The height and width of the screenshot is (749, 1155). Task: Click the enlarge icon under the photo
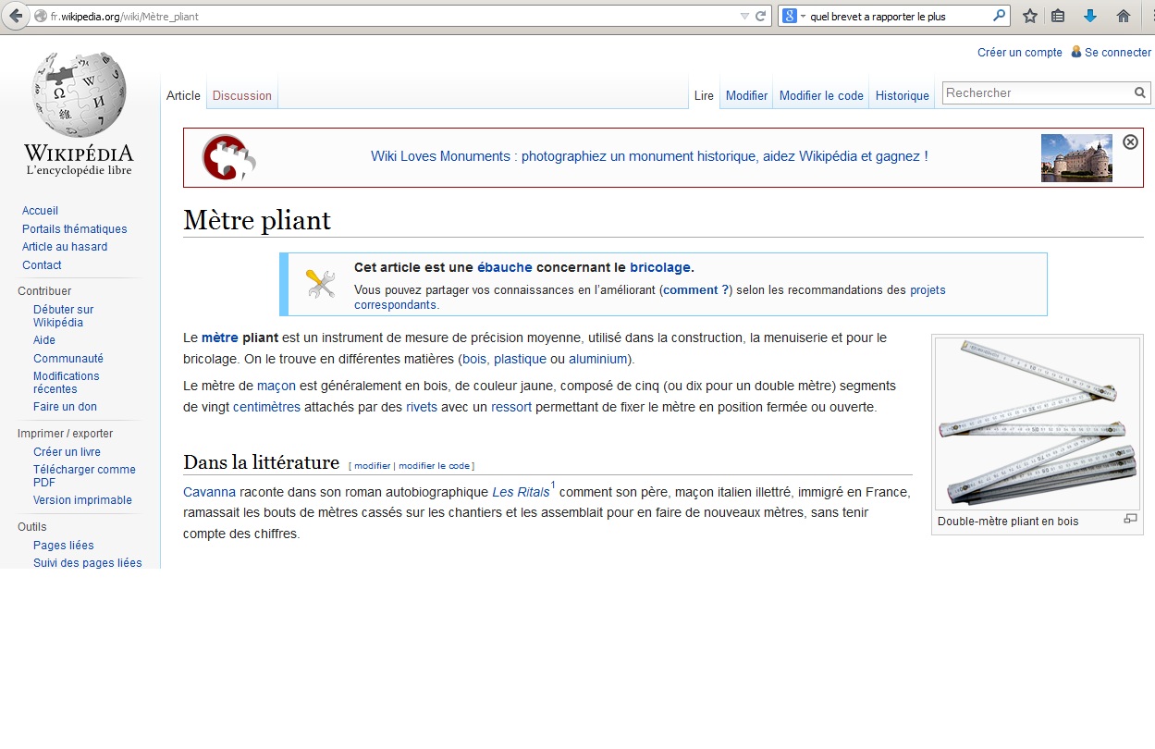pos(1130,519)
